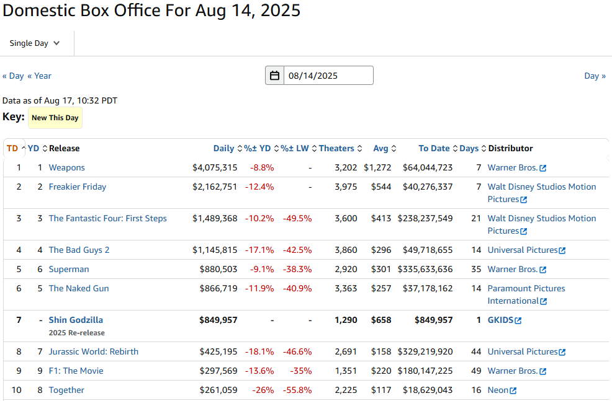This screenshot has width=612, height=401.
Task: Open Universal Pictures link for Jurassic World
Action: click(523, 351)
